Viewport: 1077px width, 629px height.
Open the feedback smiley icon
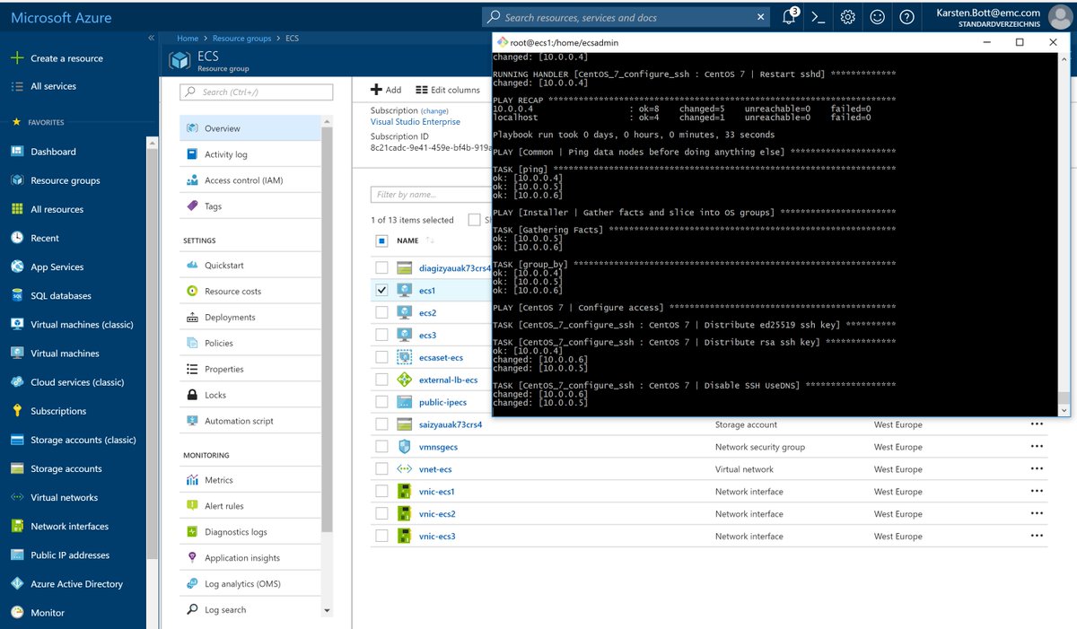877,16
